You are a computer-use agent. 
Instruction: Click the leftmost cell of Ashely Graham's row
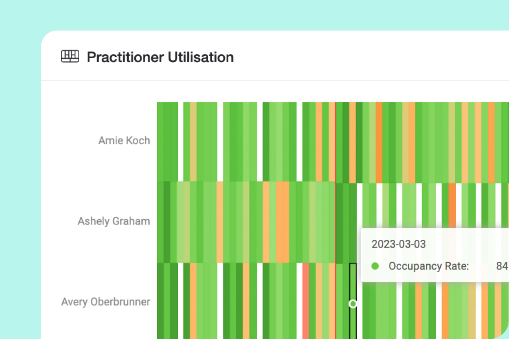pos(160,221)
